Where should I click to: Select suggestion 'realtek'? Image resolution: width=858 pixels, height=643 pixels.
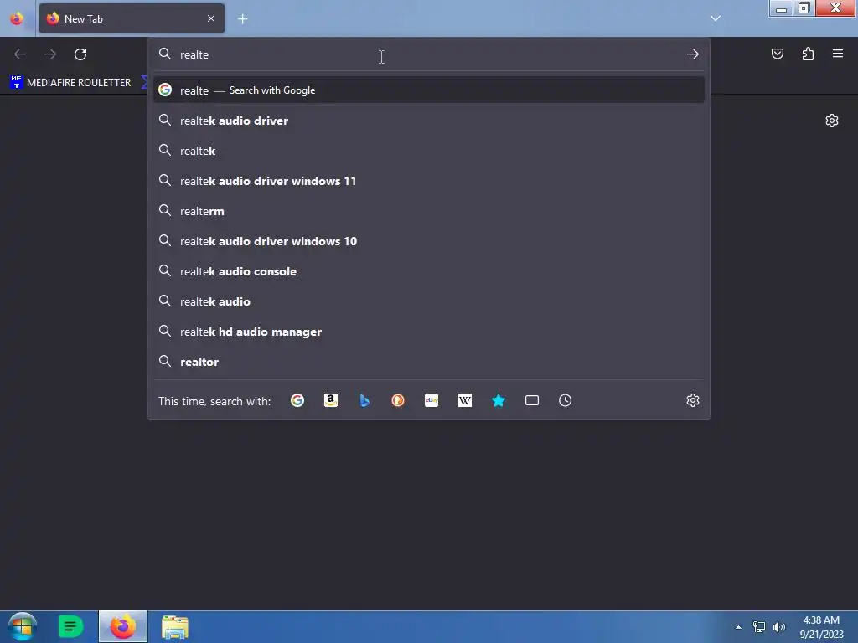(429, 151)
